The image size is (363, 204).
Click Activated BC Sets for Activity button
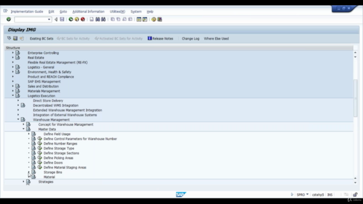pos(119,39)
